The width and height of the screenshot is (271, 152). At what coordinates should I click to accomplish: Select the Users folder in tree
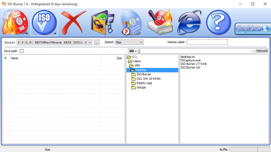pyautogui.click(x=137, y=61)
